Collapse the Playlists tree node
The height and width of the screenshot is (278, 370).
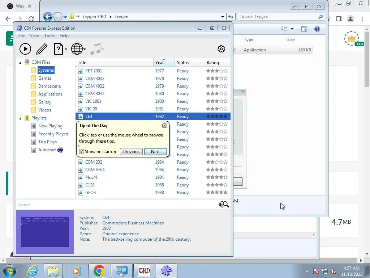pos(20,118)
